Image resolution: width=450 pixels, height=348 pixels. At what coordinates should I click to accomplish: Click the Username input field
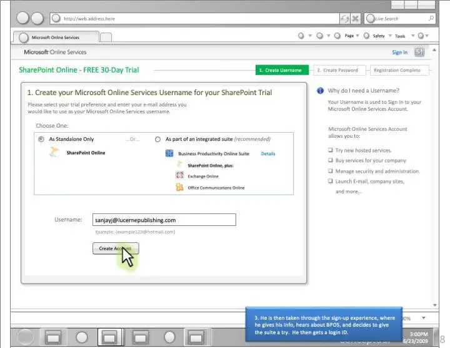point(164,220)
